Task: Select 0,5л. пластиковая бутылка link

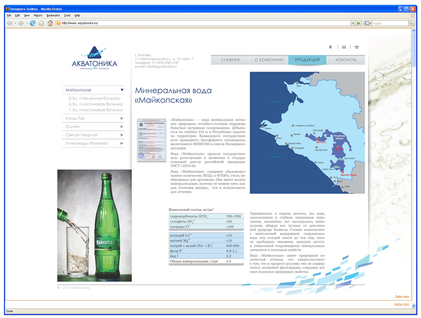Action: coord(96,104)
